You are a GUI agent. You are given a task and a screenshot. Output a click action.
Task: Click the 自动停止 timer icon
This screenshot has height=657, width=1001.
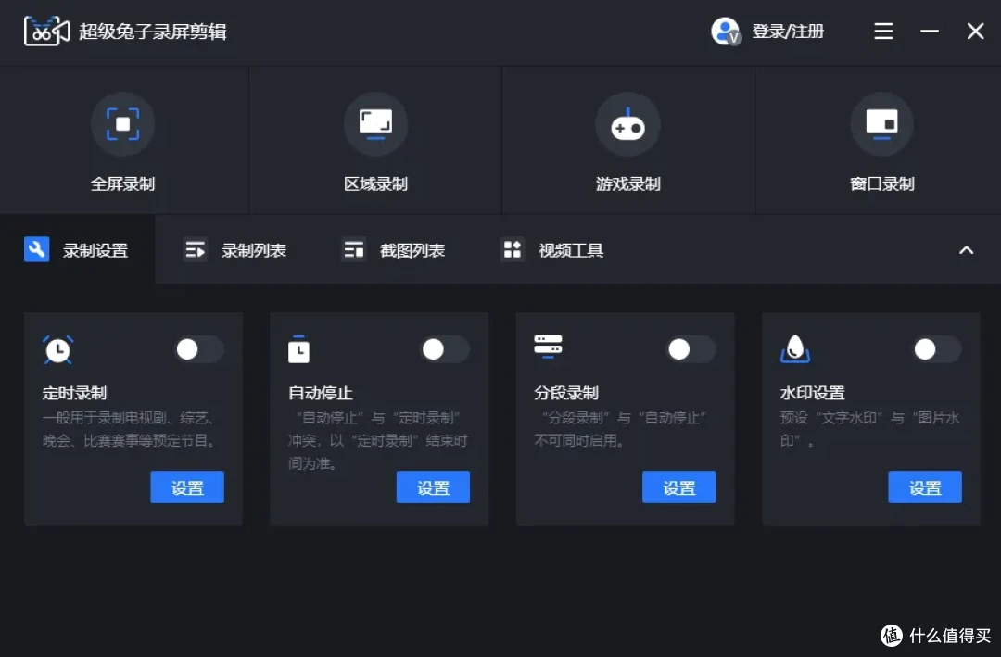[x=298, y=349]
